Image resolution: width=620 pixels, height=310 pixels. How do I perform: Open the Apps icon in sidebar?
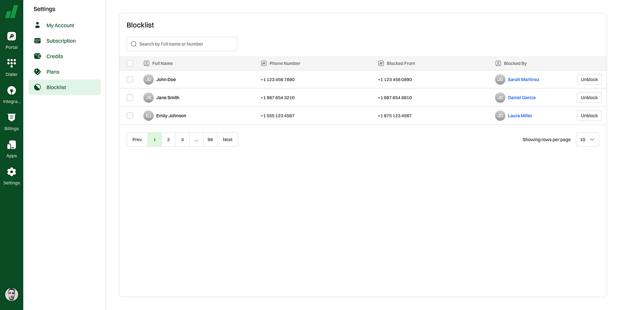[x=11, y=145]
